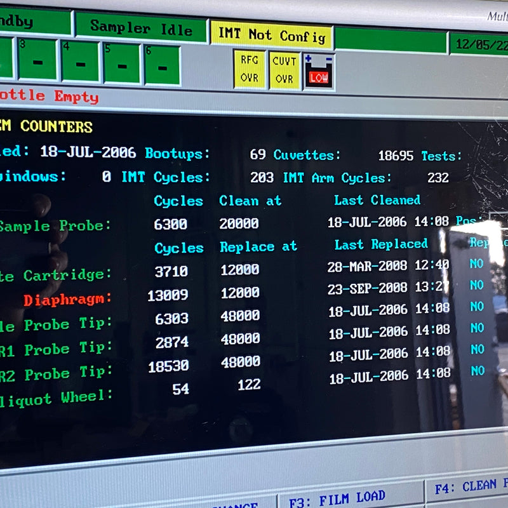
Task: Select the CUVT OVR override icon
Action: (x=284, y=69)
